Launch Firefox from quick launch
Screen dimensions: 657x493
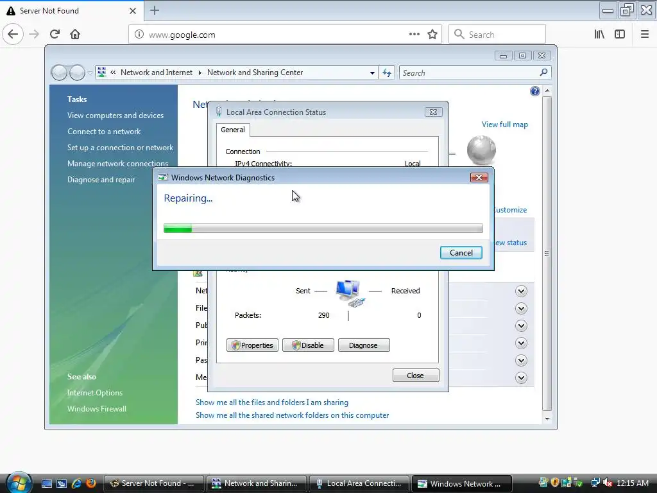90,483
